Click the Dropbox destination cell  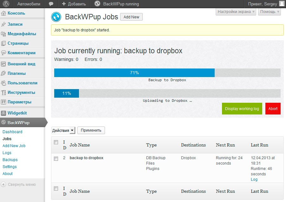188,158
